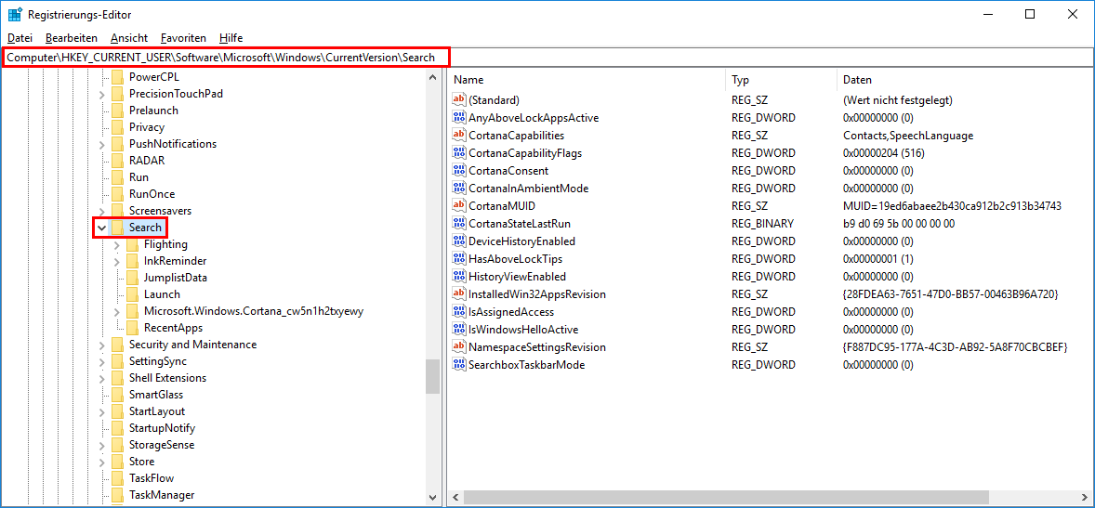Select the Run key label
Image resolution: width=1095 pixels, height=508 pixels.
click(x=139, y=177)
